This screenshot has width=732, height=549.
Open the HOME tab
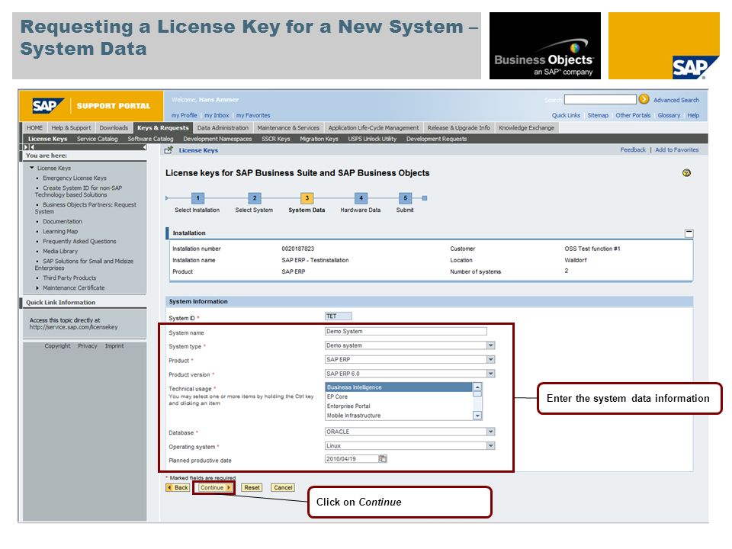(x=34, y=128)
